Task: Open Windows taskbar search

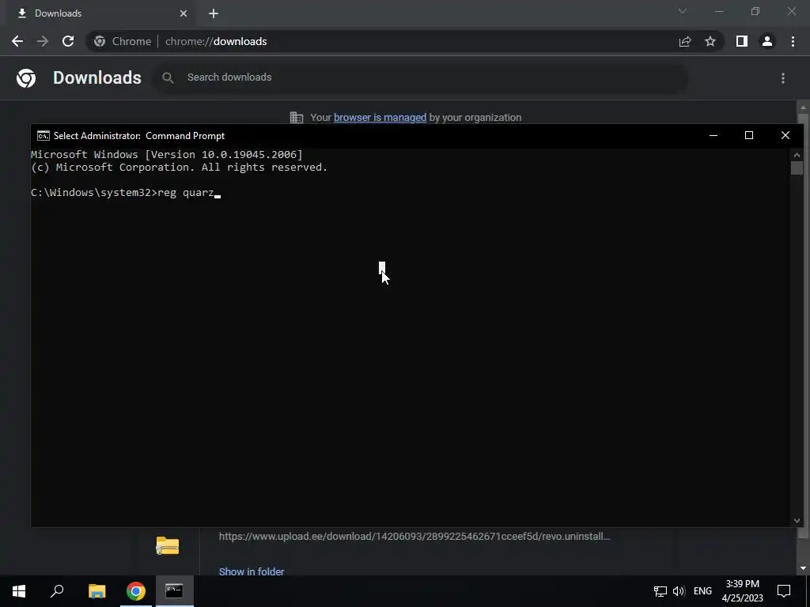Action: (x=57, y=591)
